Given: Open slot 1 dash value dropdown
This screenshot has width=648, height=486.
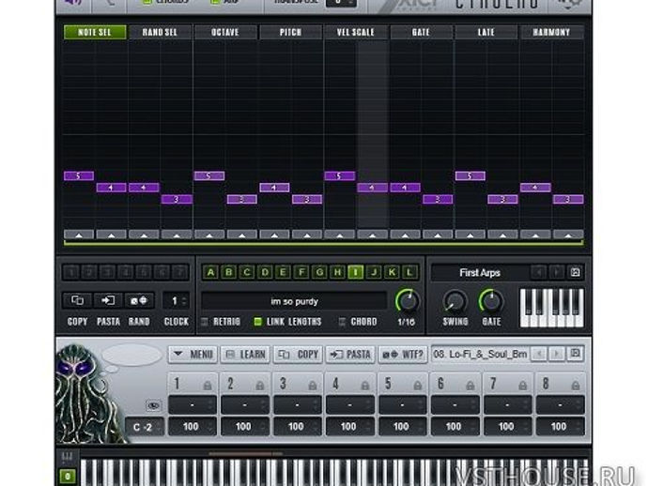Looking at the screenshot, I should coord(193,405).
